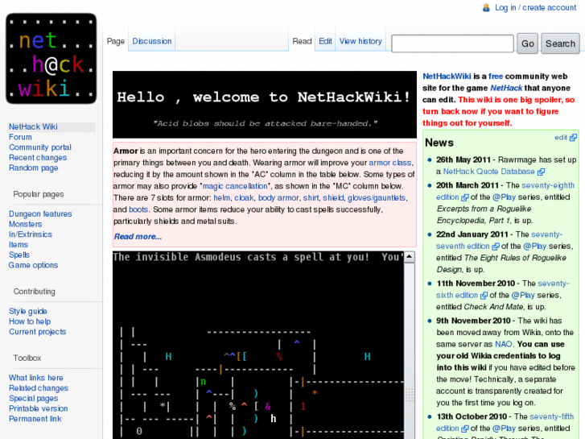Open the Edit tab
Image resolution: width=585 pixels, height=439 pixels.
(x=325, y=41)
